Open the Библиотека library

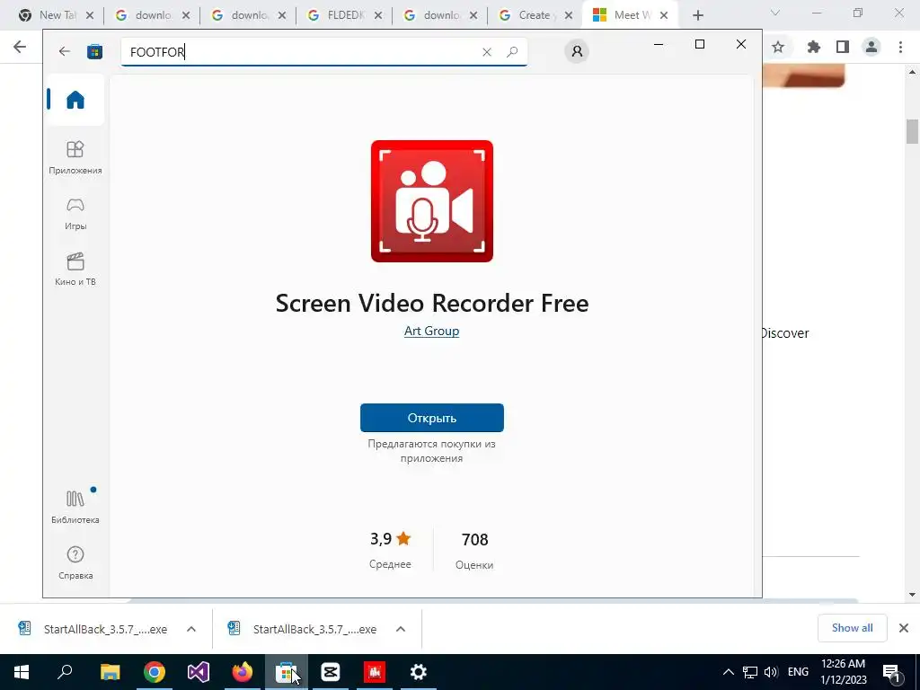(75, 507)
